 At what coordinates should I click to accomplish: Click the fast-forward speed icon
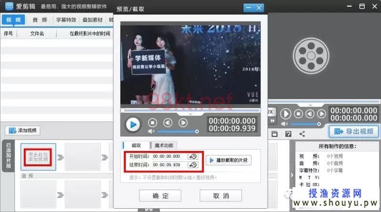tap(272, 121)
